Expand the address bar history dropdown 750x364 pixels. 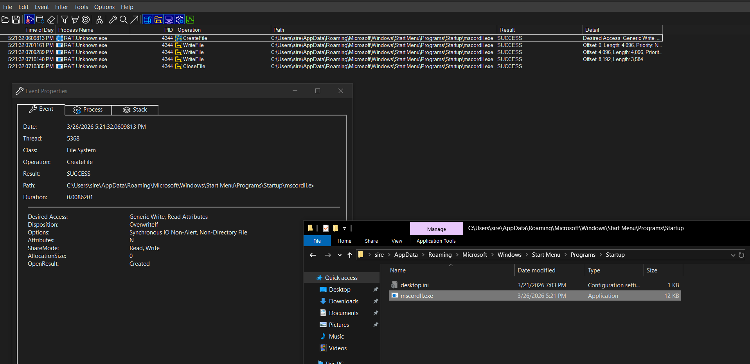pyautogui.click(x=733, y=255)
